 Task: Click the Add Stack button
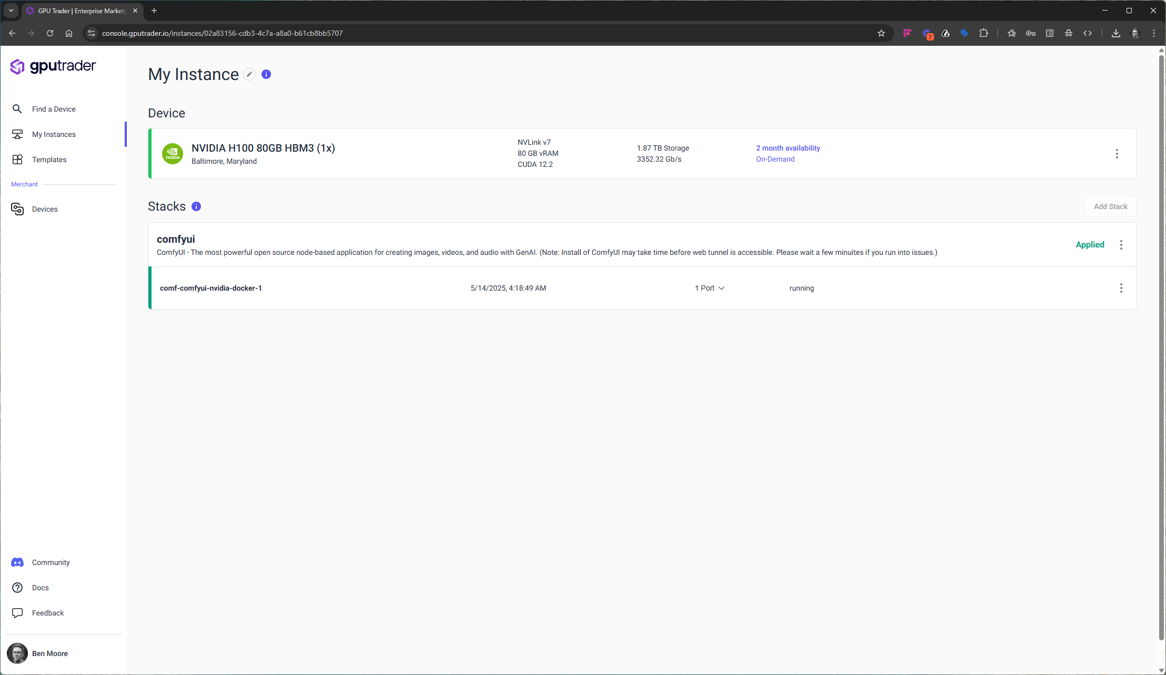click(x=1110, y=206)
